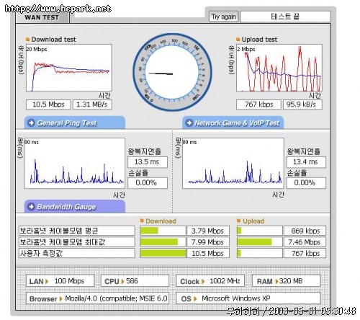Select the 사용자 측정값 row label

[77, 253]
